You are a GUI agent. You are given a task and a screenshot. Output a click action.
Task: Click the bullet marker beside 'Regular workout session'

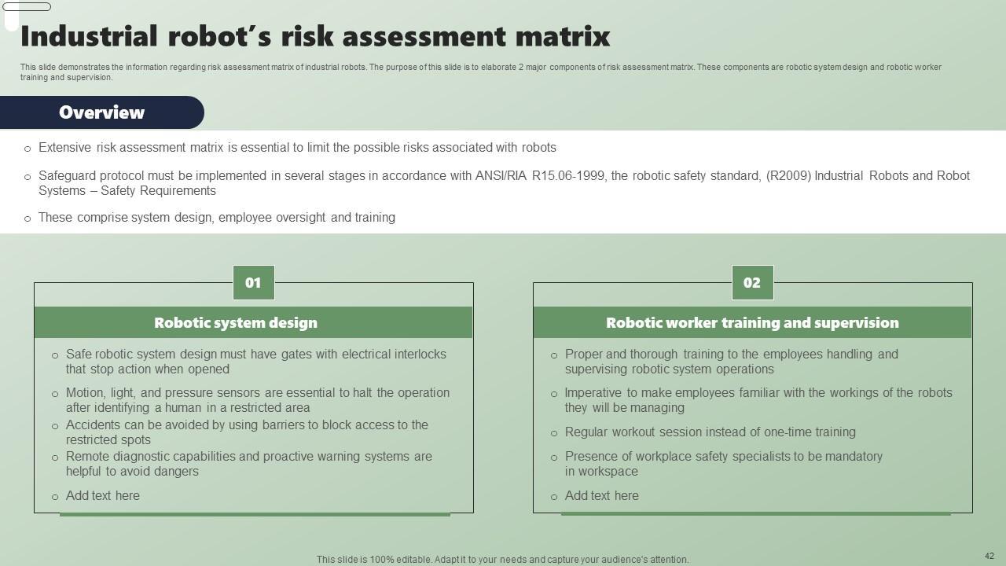[x=554, y=433]
